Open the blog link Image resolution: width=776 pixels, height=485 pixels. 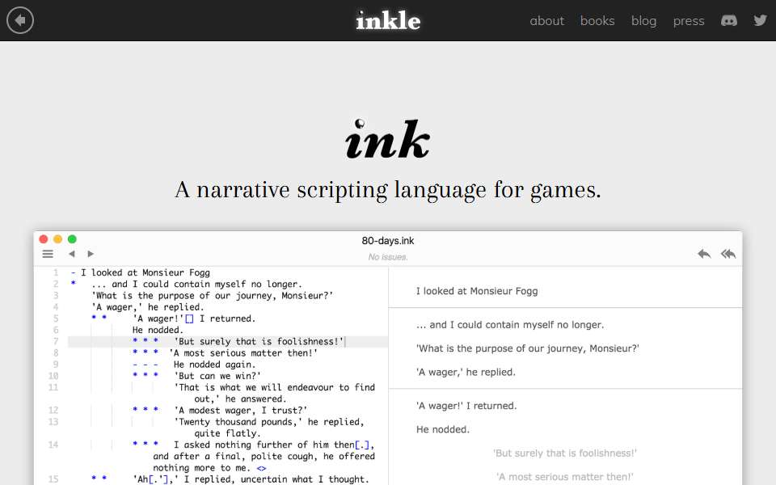click(x=644, y=21)
